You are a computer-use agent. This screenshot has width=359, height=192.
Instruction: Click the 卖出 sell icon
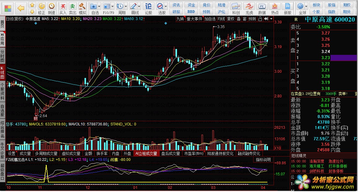(73, 6)
